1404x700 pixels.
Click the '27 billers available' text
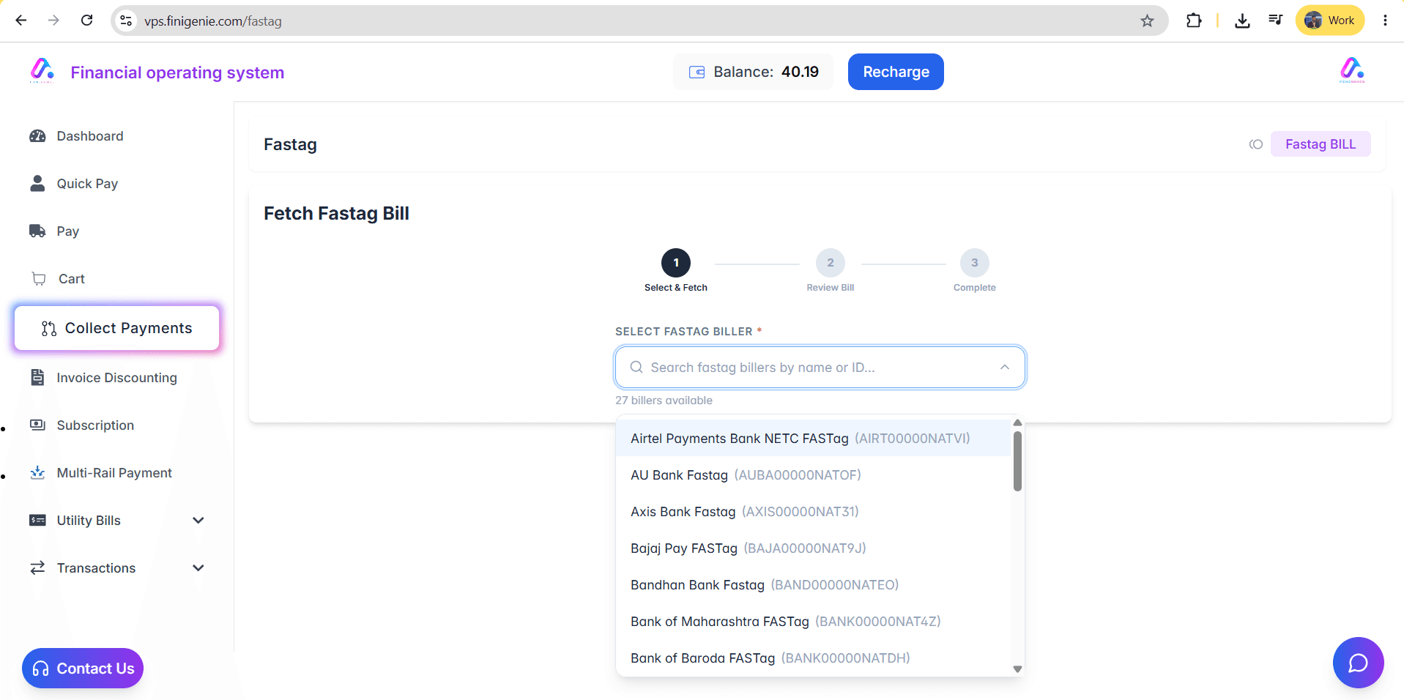(x=664, y=401)
